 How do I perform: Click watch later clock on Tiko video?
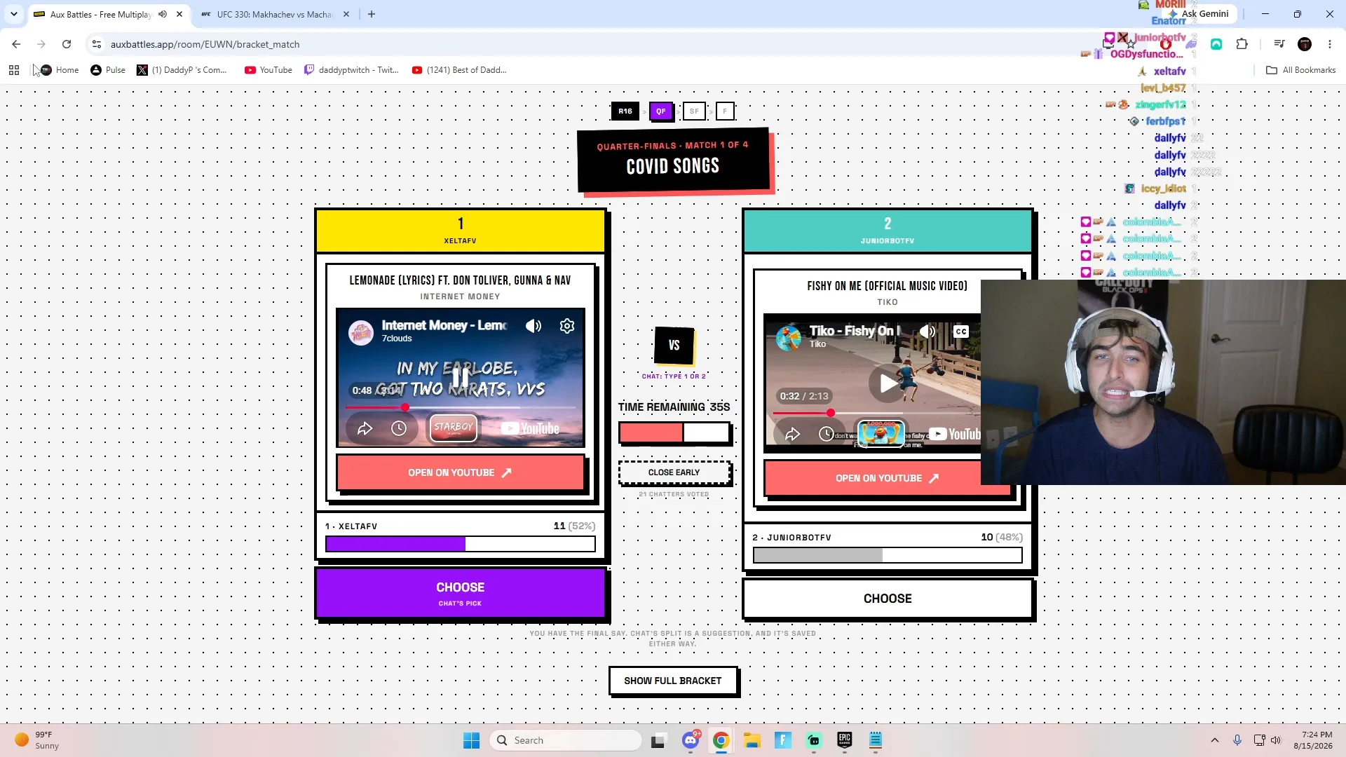827,434
